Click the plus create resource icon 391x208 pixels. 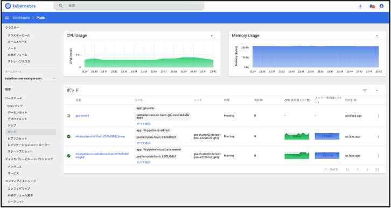click(x=360, y=6)
